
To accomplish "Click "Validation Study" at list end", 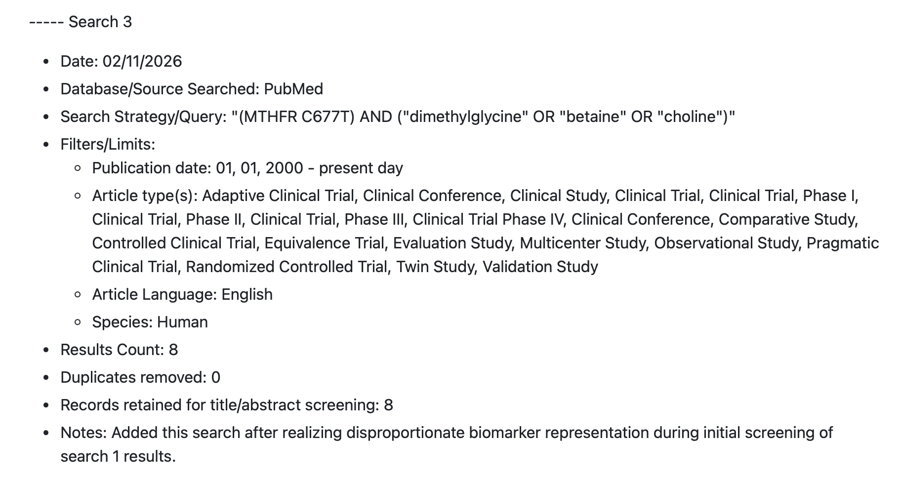I will point(540,267).
